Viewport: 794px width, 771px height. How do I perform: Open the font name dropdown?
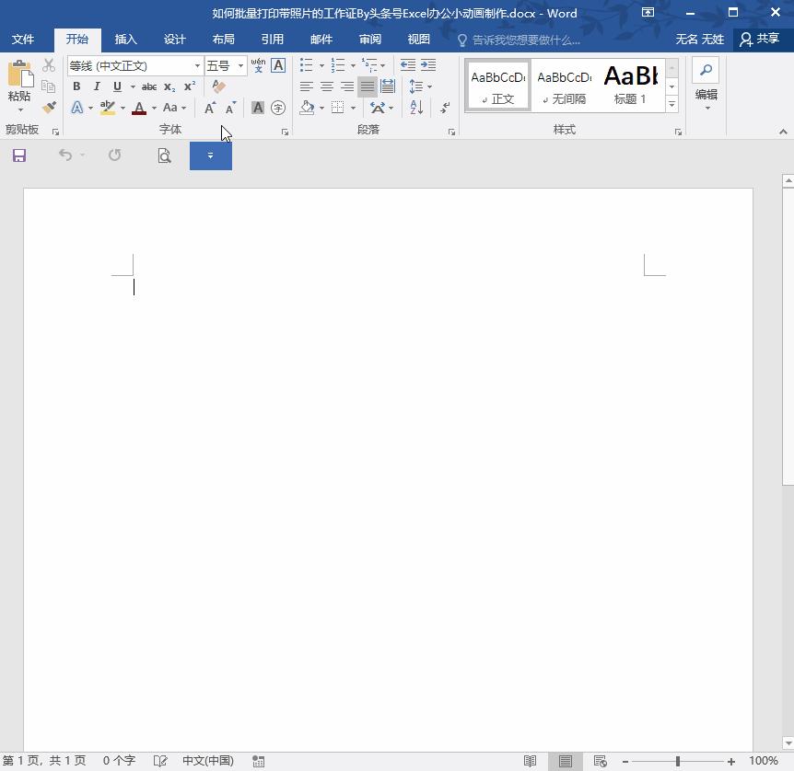tap(197, 66)
